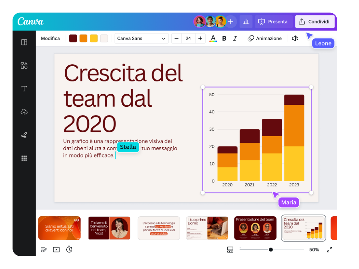
Task: Open Animazione from the toolbar
Action: [x=265, y=38]
